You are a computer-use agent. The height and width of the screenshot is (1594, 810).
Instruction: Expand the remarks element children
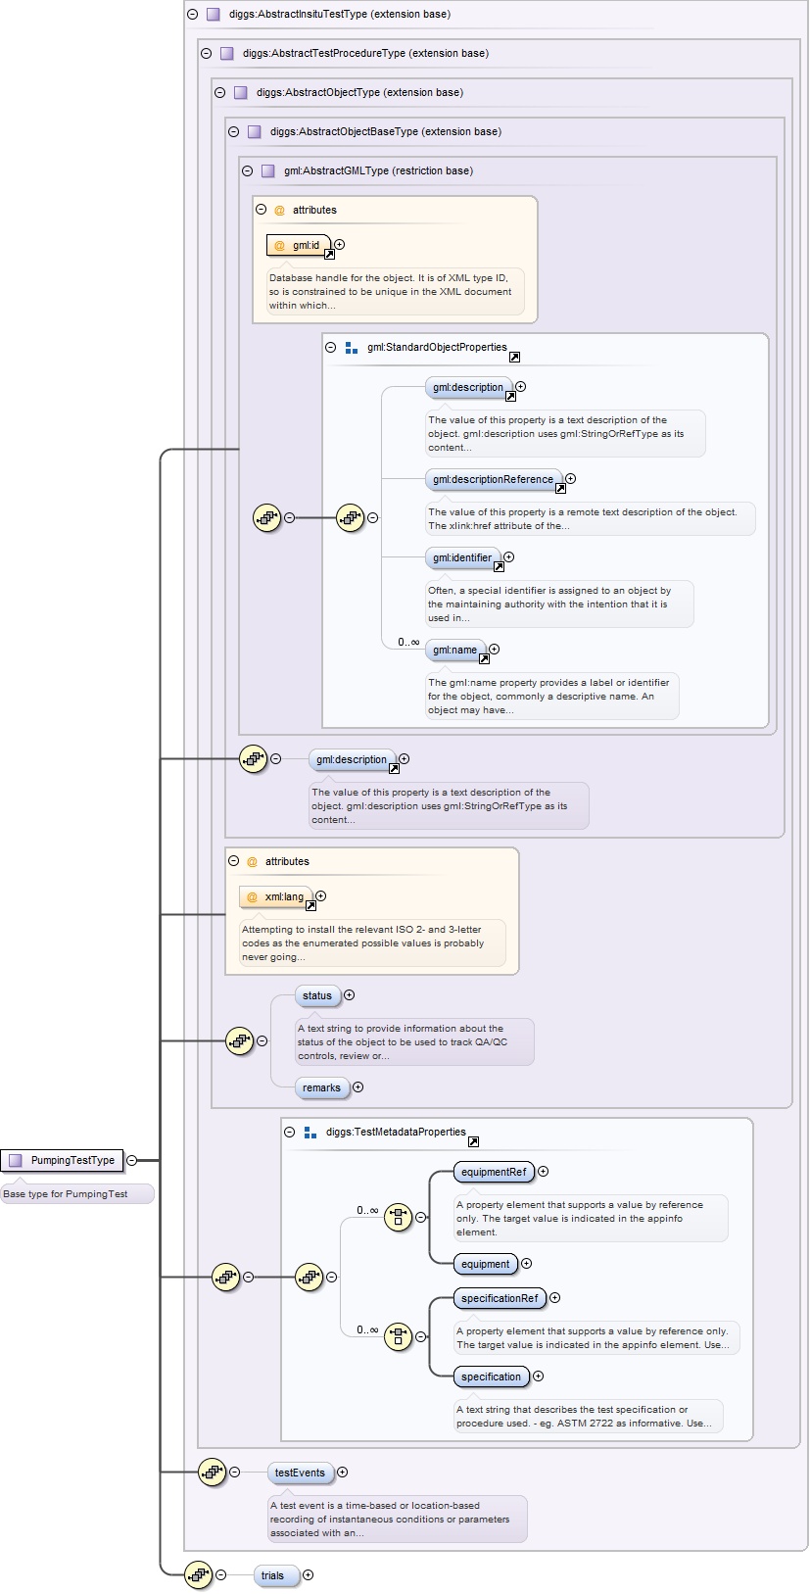357,1087
